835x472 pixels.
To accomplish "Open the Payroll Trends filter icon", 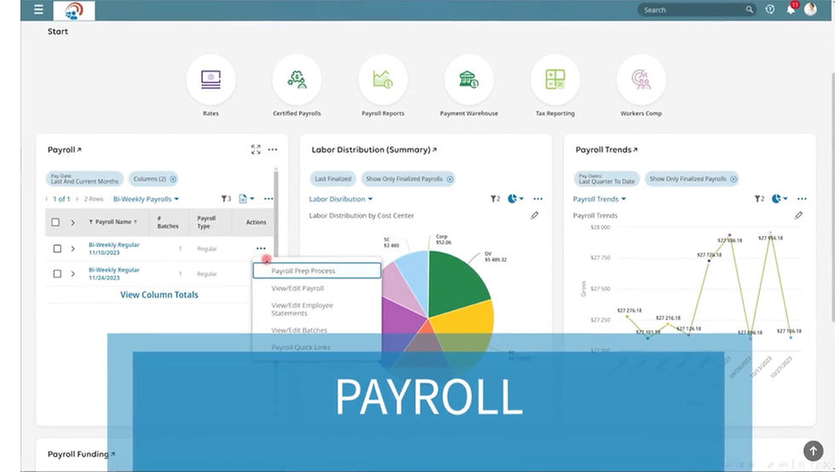I will coord(759,199).
